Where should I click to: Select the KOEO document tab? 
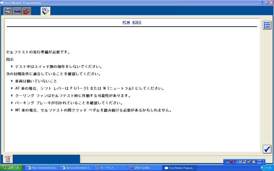pos(8,159)
